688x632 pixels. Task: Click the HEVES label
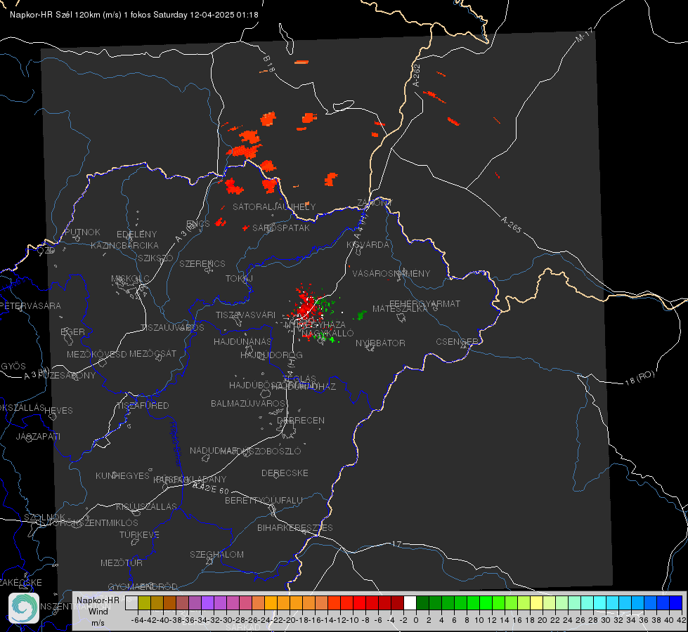click(58, 411)
